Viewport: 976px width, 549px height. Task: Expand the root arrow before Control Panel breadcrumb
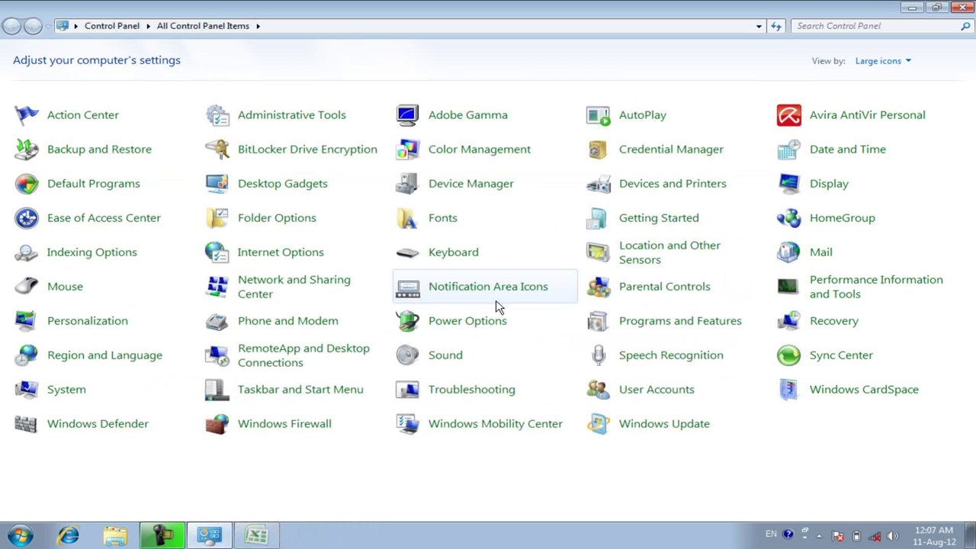coord(76,26)
